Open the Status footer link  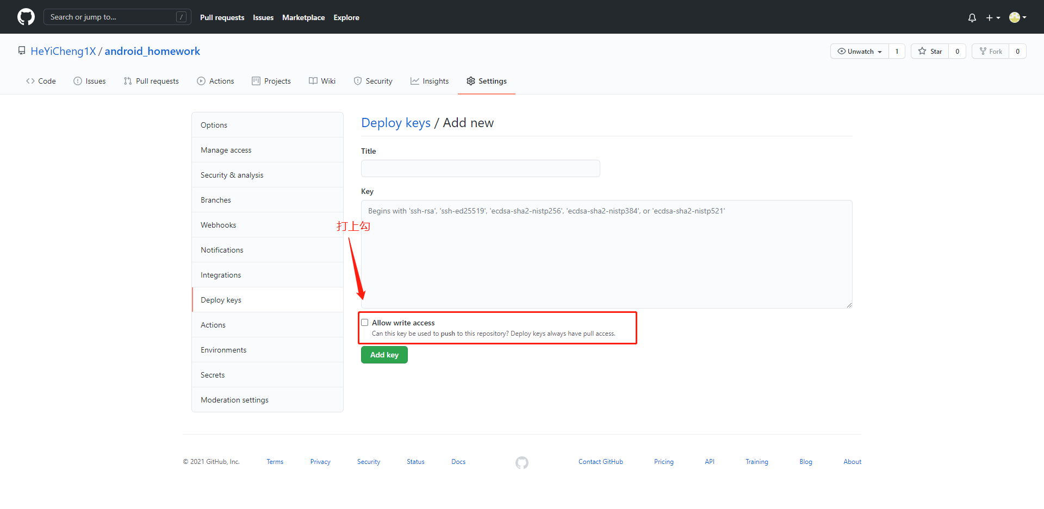pyautogui.click(x=415, y=462)
